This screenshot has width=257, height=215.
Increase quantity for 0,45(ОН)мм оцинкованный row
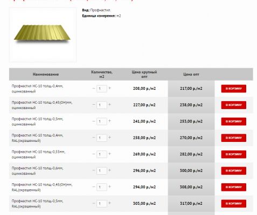[110, 104]
